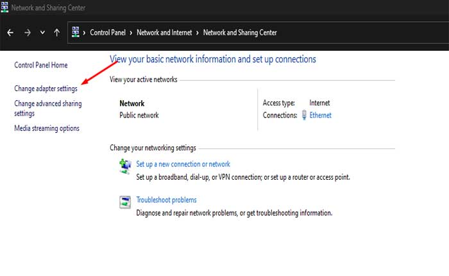Click Set up a new connection or network
Viewport: 449px width, 276px height.
point(183,164)
